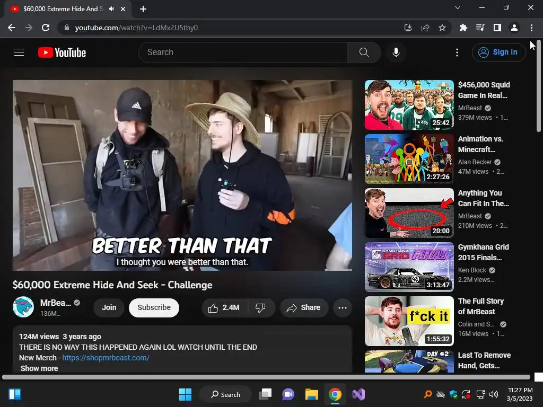Expand the tab search chevron
This screenshot has width=543, height=407.
pyautogui.click(x=458, y=7)
